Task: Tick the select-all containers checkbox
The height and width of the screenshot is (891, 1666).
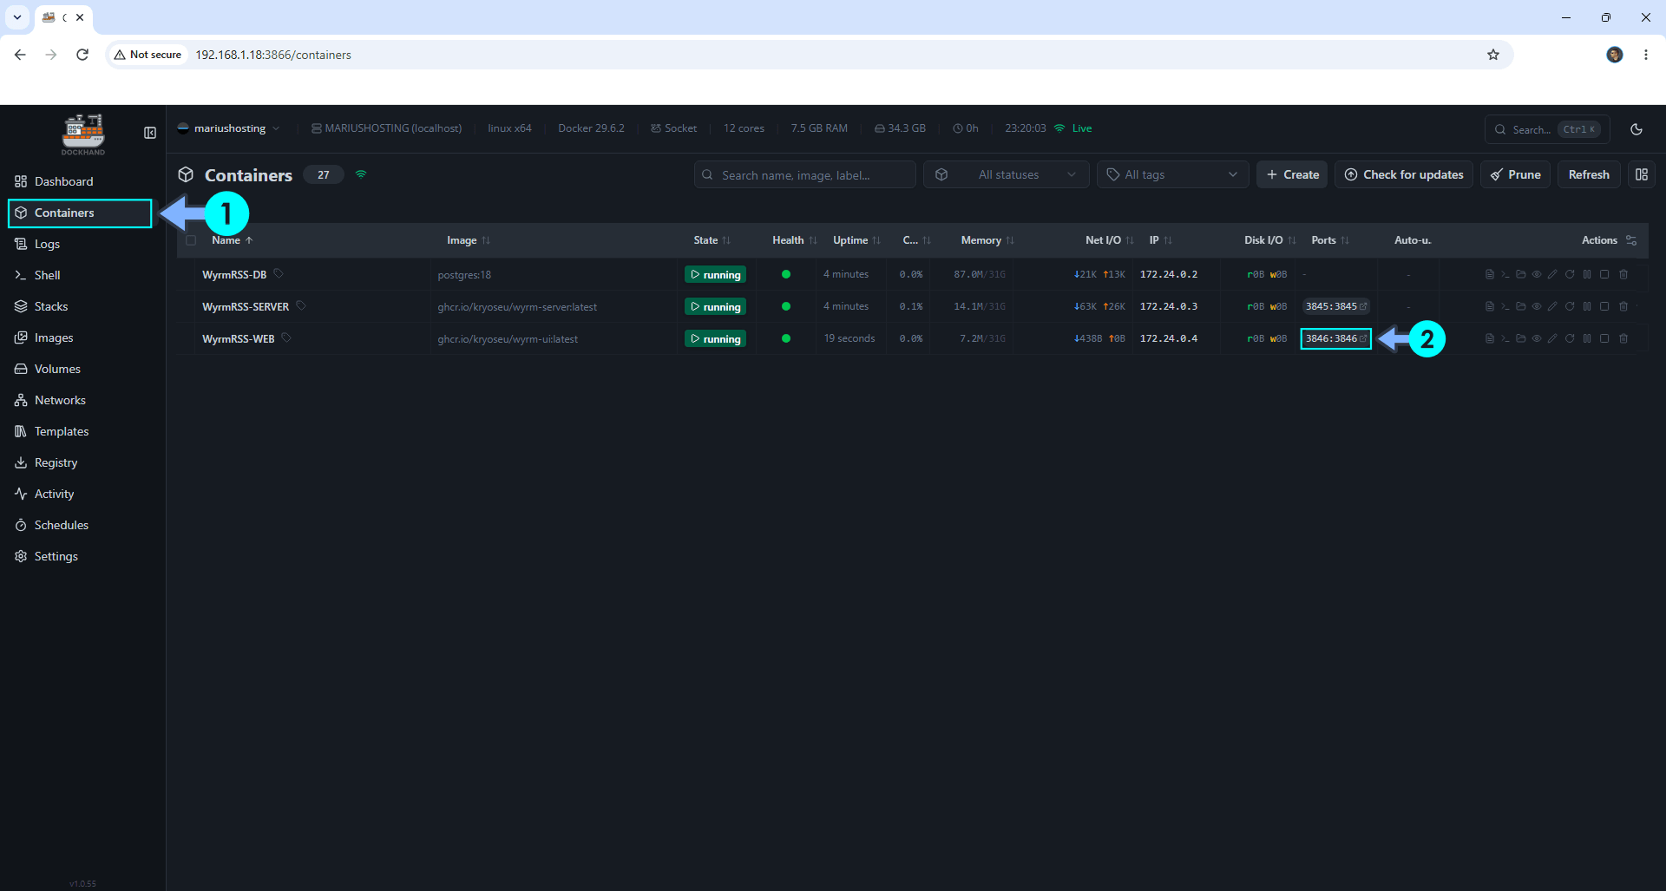Action: click(x=191, y=240)
